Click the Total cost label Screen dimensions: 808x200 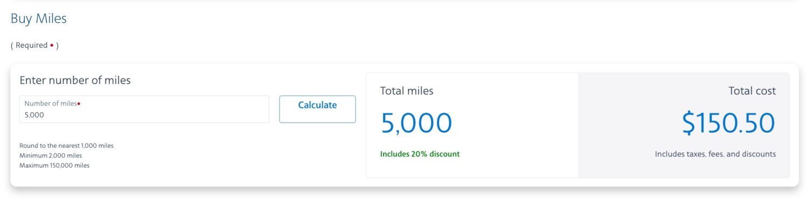pyautogui.click(x=752, y=91)
